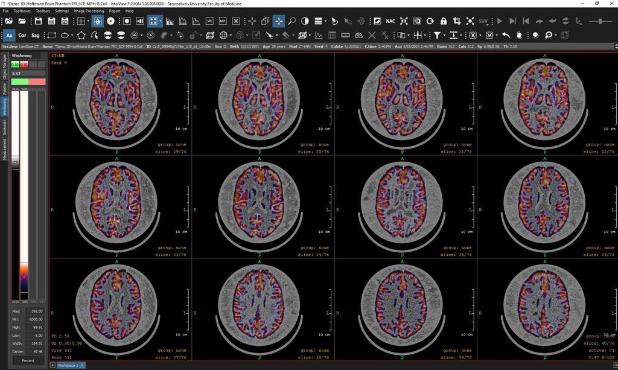The width and height of the screenshot is (618, 370).
Task: Click the profile curve chart icon
Action: [319, 35]
